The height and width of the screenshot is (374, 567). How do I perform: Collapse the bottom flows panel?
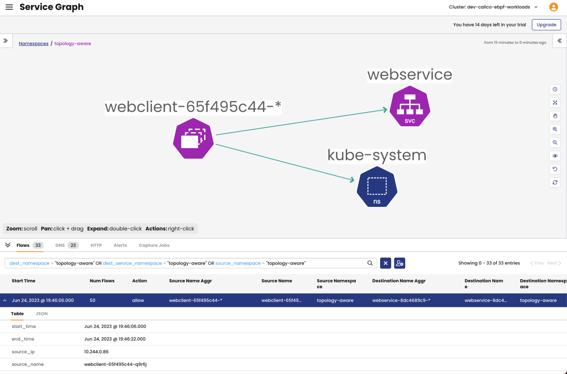[x=8, y=245]
